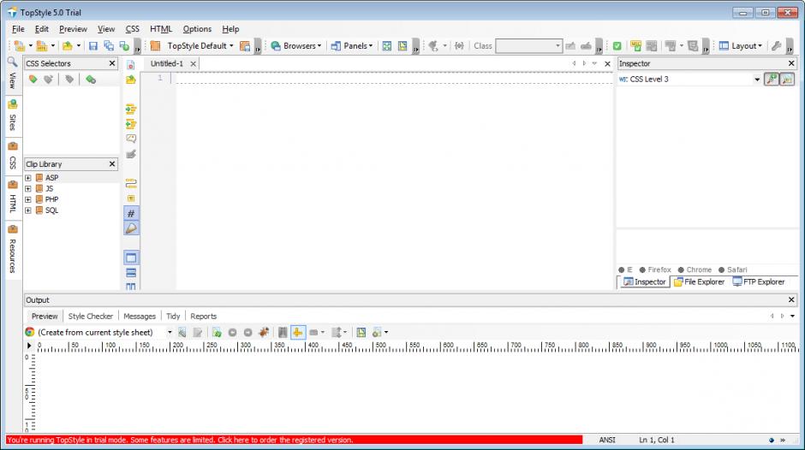Toggle the IE browser support indicator
This screenshot has height=450, width=805.
click(x=625, y=269)
